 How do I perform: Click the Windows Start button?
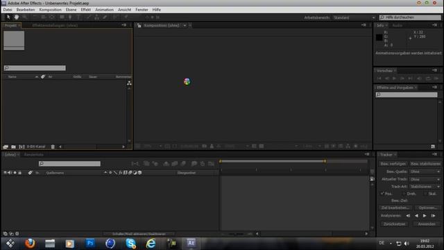pyautogui.click(x=10, y=243)
